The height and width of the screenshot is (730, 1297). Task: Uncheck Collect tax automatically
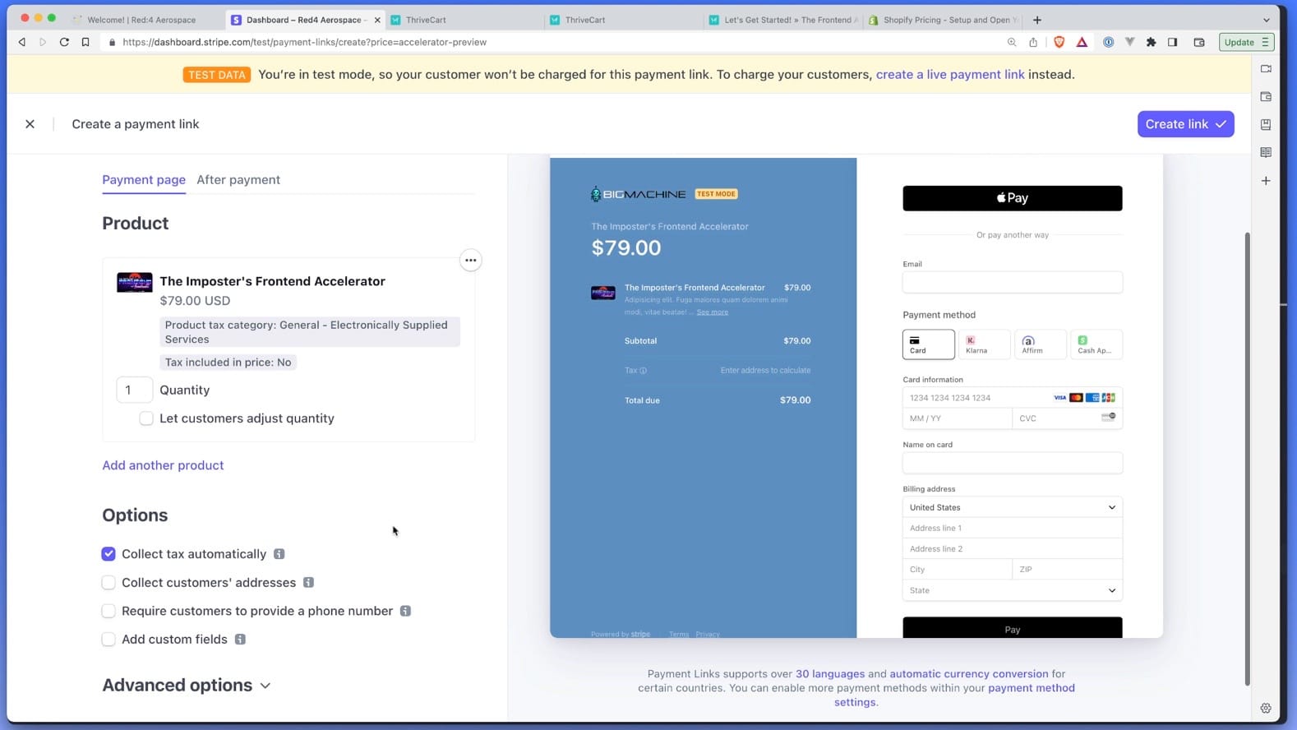(x=108, y=554)
